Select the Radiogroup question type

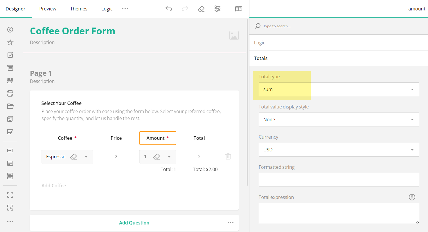[10, 30]
